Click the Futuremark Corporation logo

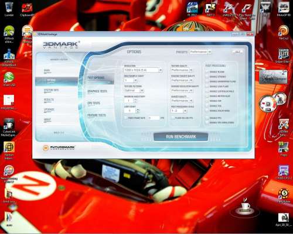[59, 147]
